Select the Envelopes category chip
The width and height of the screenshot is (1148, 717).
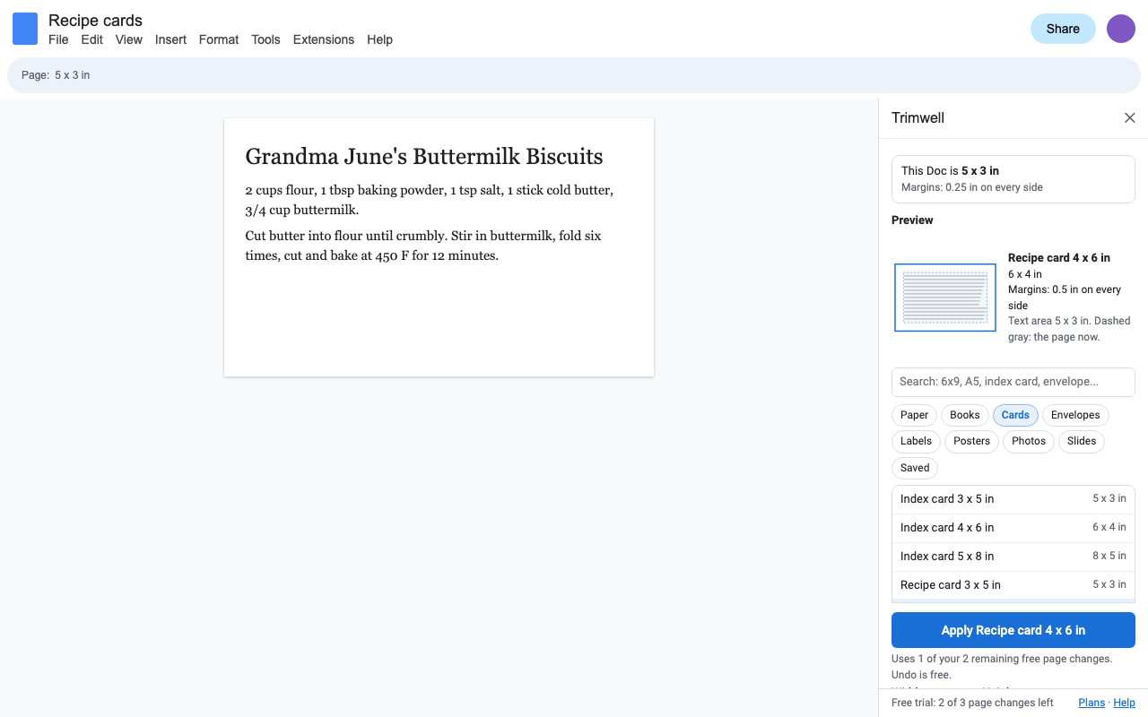tap(1075, 415)
